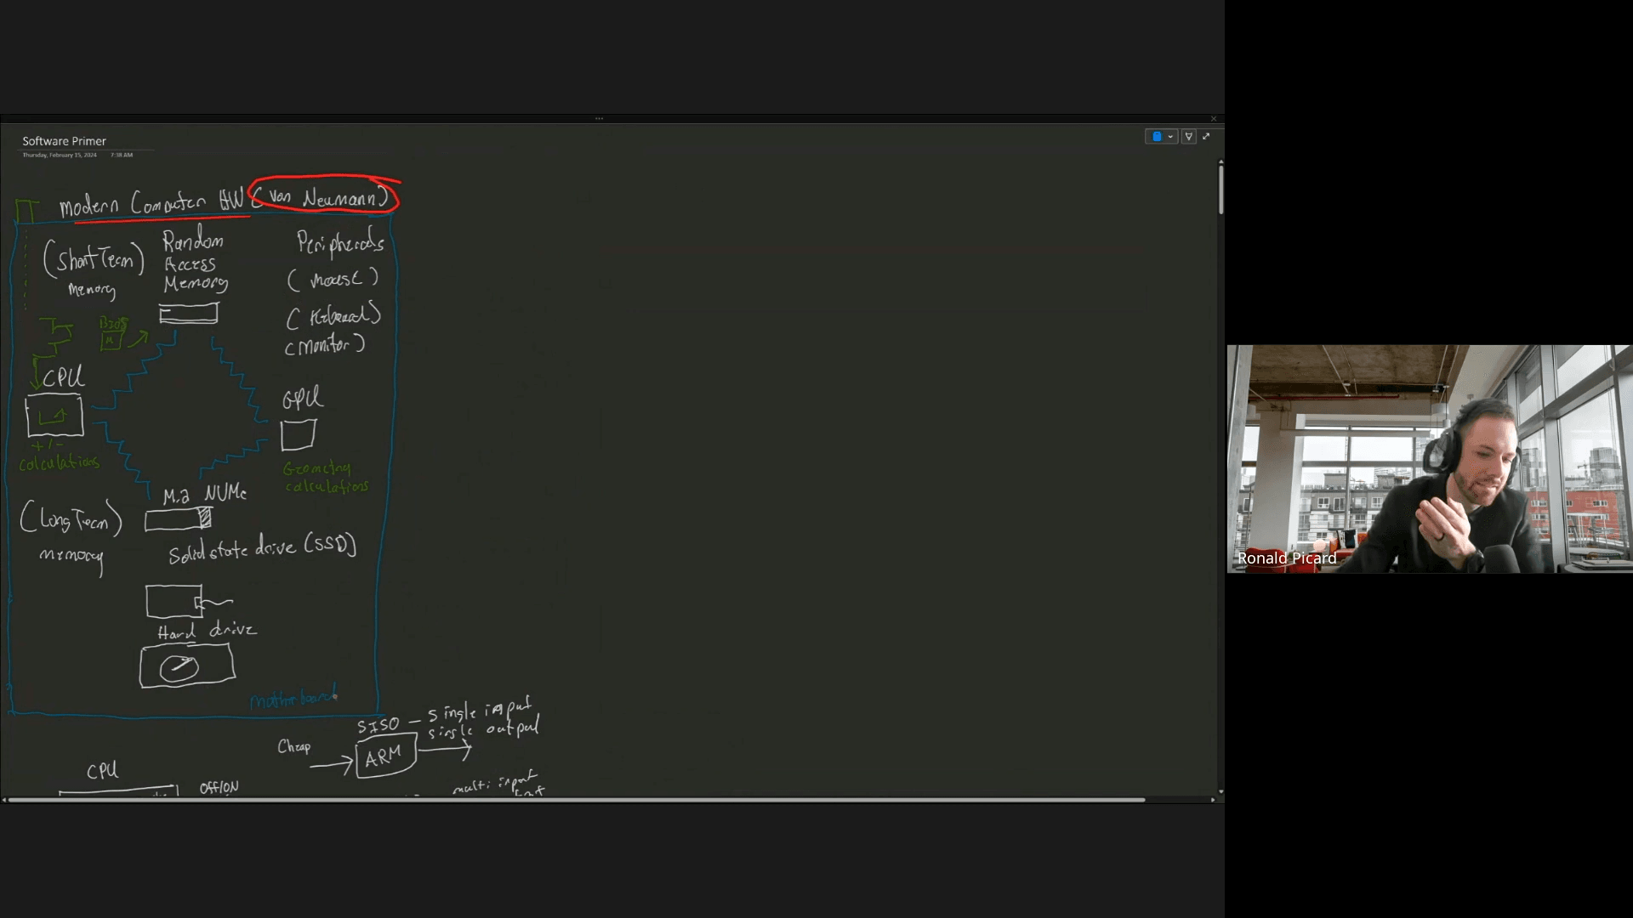The image size is (1633, 918).
Task: Select Ronald Picard's video thumbnail
Action: coord(1430,459)
